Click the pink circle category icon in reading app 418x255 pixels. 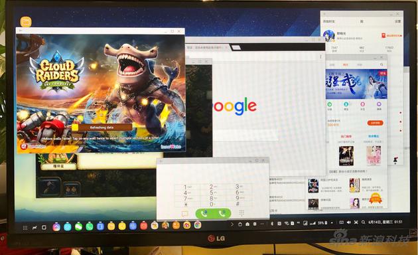point(362,104)
